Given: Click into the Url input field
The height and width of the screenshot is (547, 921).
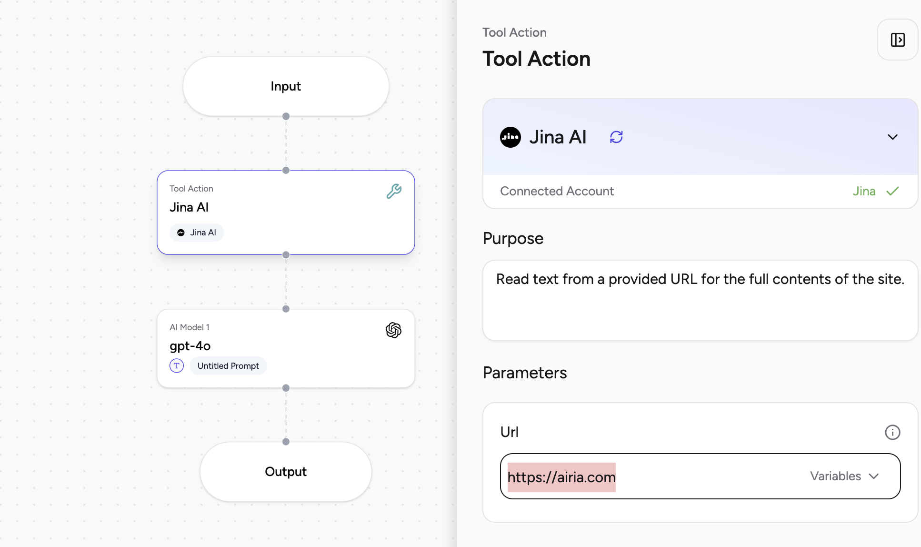Looking at the screenshot, I should click(700, 476).
